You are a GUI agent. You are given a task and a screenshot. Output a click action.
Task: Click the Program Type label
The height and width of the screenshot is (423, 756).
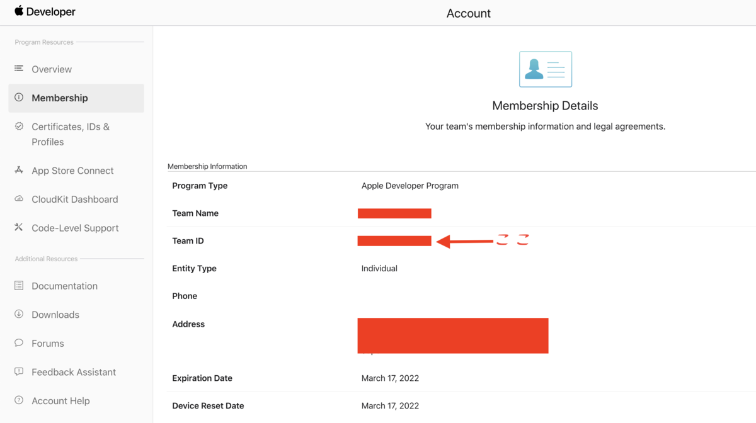point(200,186)
